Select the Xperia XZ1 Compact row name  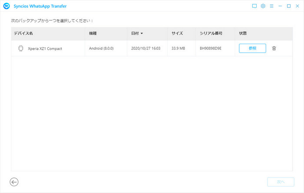coord(45,48)
